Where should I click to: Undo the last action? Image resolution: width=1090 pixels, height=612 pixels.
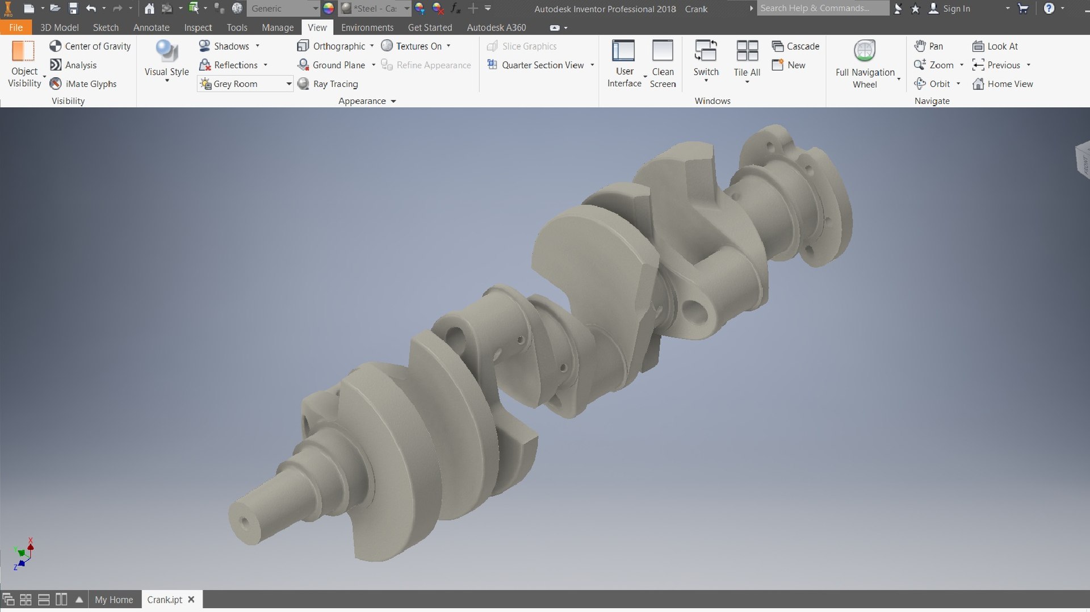91,9
